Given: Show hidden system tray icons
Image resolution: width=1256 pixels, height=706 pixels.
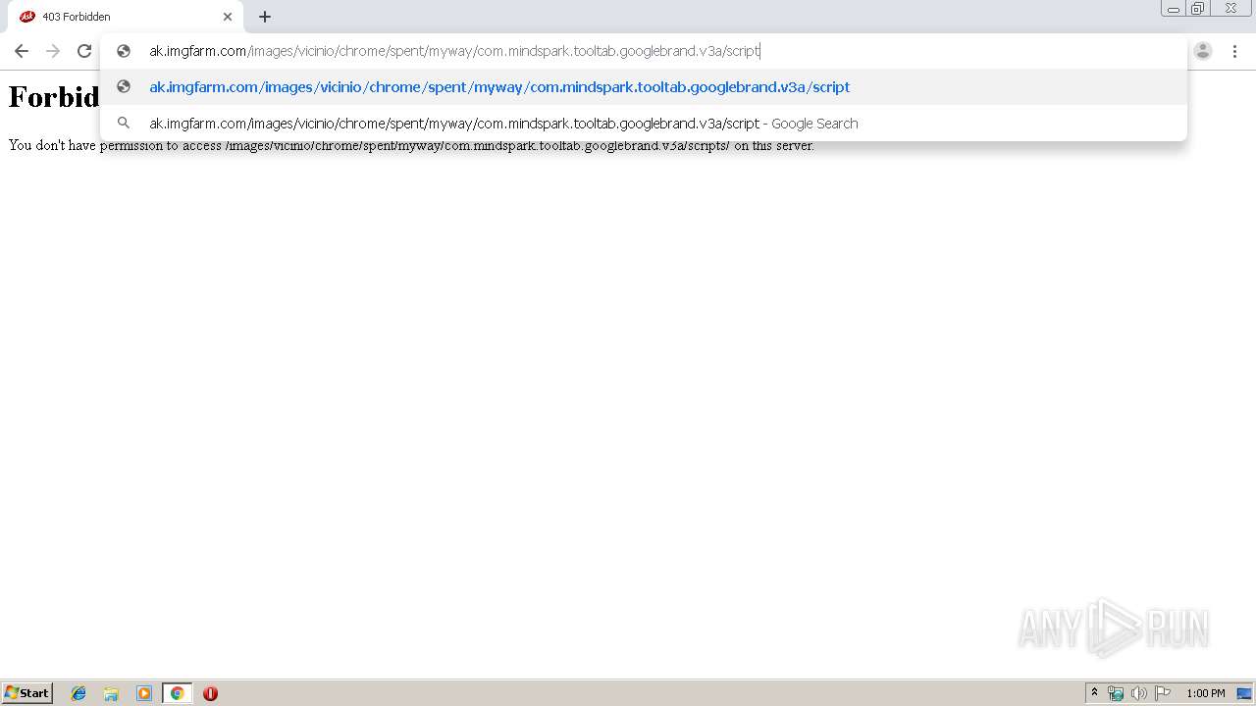Looking at the screenshot, I should pyautogui.click(x=1094, y=693).
